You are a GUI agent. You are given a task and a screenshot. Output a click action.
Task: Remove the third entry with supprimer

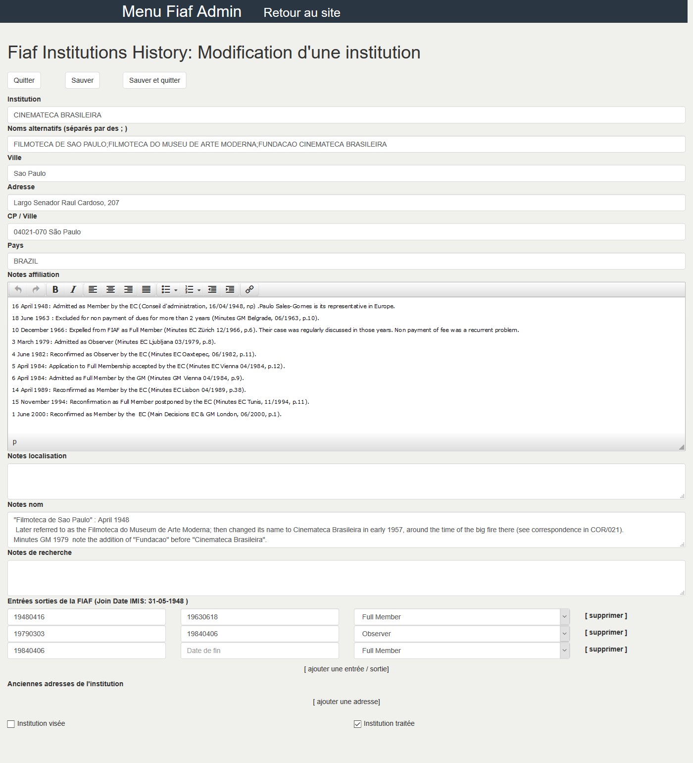pyautogui.click(x=606, y=649)
